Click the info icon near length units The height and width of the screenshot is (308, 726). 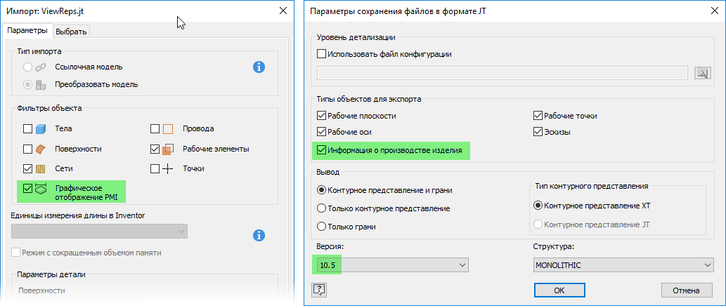point(259,235)
